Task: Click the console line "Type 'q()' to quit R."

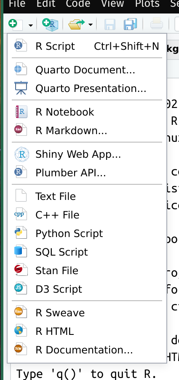Action: (x=86, y=374)
